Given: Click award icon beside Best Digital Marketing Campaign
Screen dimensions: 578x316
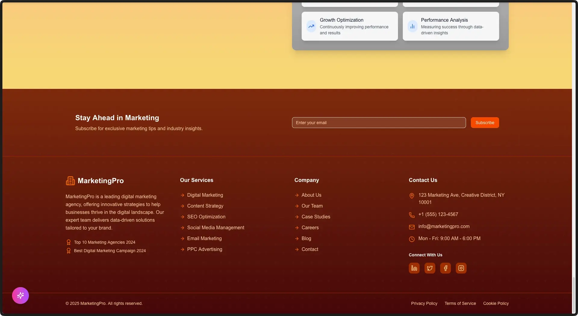Looking at the screenshot, I should [x=69, y=251].
